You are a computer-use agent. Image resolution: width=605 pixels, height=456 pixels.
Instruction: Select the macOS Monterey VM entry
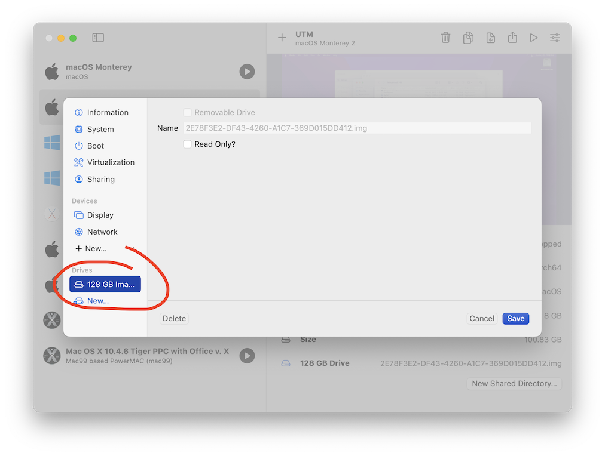(149, 72)
